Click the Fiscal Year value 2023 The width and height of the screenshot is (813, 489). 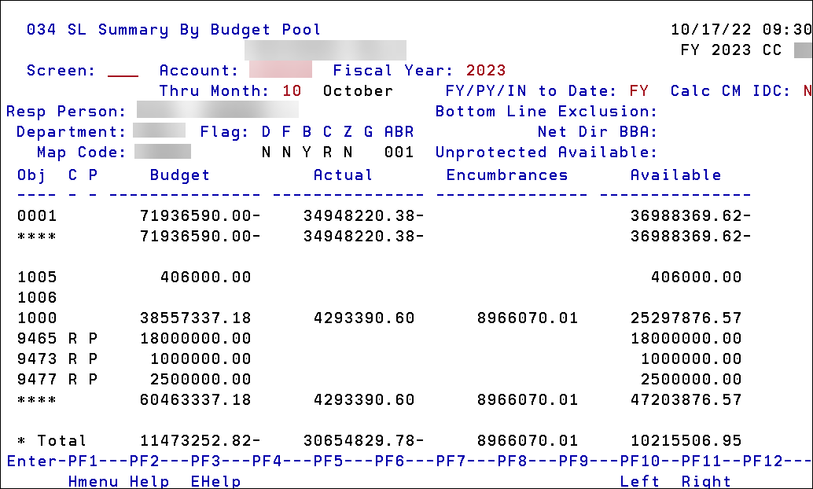485,70
